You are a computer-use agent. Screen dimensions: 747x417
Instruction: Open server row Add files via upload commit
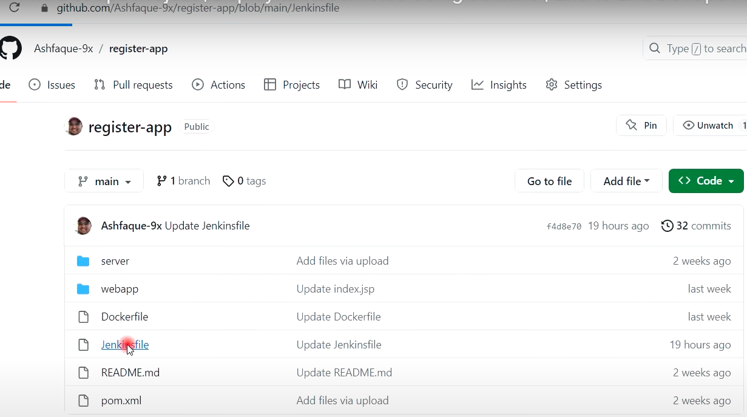[x=342, y=261]
